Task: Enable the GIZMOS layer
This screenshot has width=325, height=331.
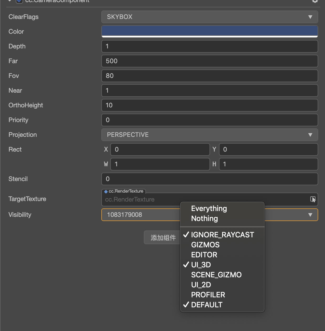Action: click(x=205, y=245)
